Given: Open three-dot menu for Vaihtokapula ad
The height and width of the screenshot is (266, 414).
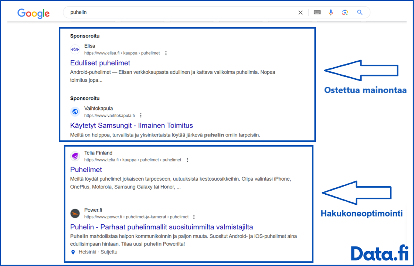Looking at the screenshot, I should pyautogui.click(x=141, y=115).
